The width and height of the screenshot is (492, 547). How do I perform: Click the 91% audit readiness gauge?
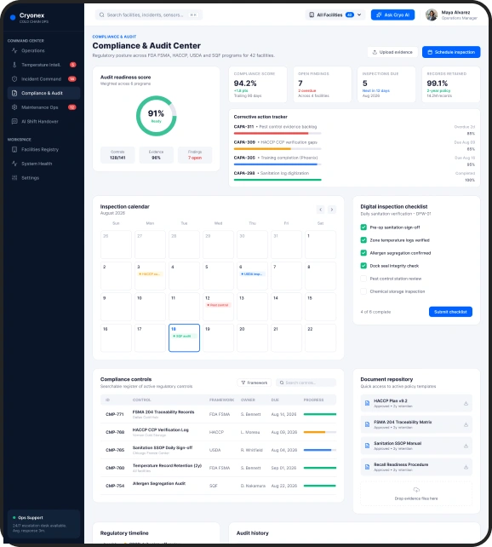pos(156,116)
